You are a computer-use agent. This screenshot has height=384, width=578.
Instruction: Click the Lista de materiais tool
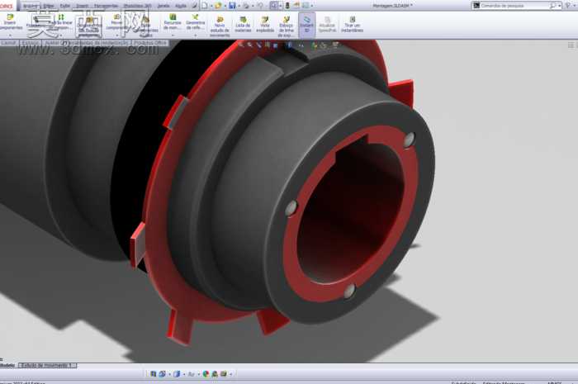243,24
